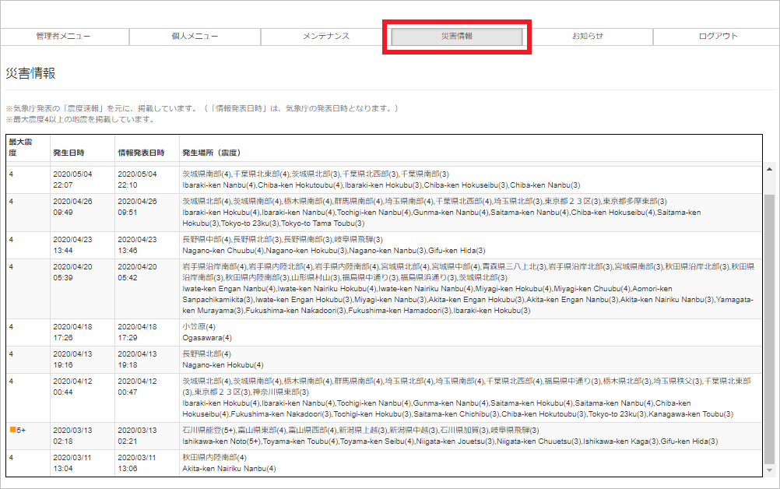Viewport: 780px width, 489px height.
Task: Click the 災害情報 page heading
Action: point(30,73)
